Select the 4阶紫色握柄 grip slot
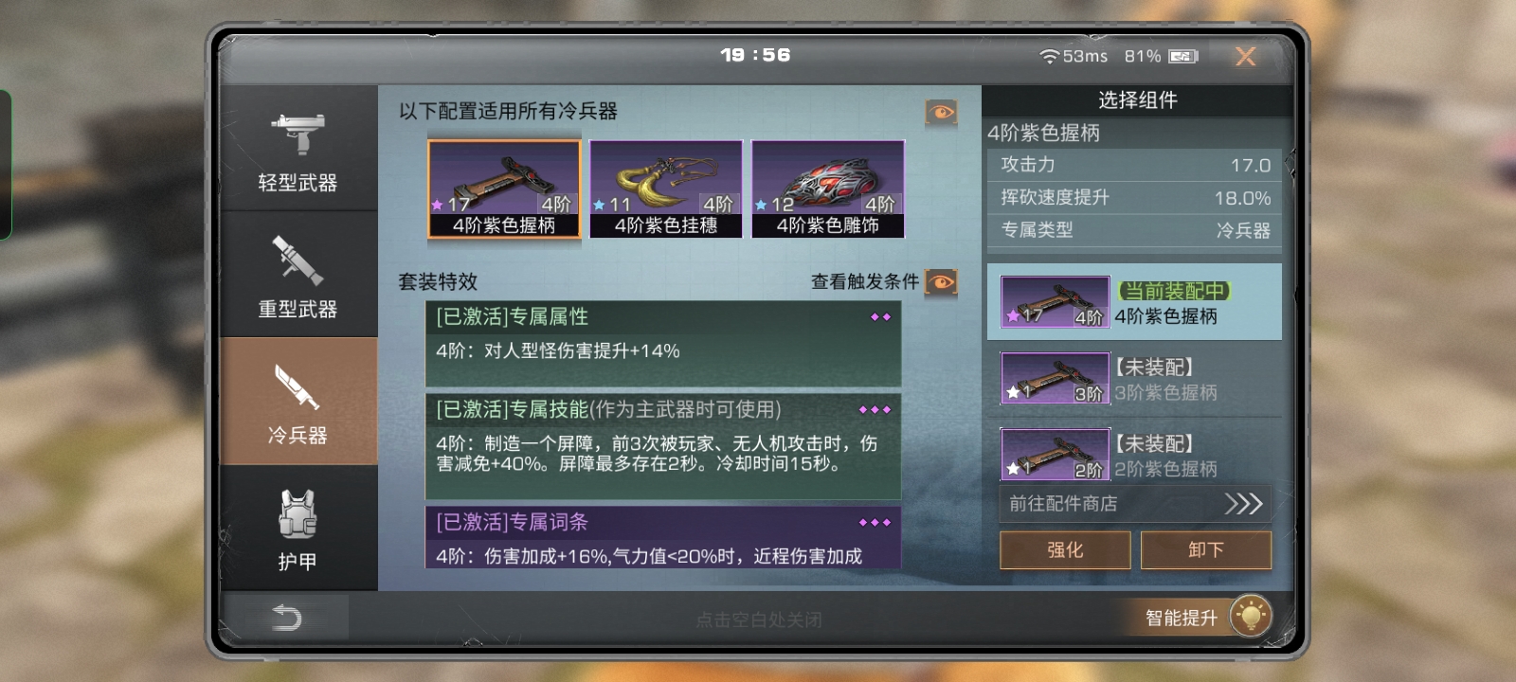The width and height of the screenshot is (1516, 682). (x=504, y=188)
